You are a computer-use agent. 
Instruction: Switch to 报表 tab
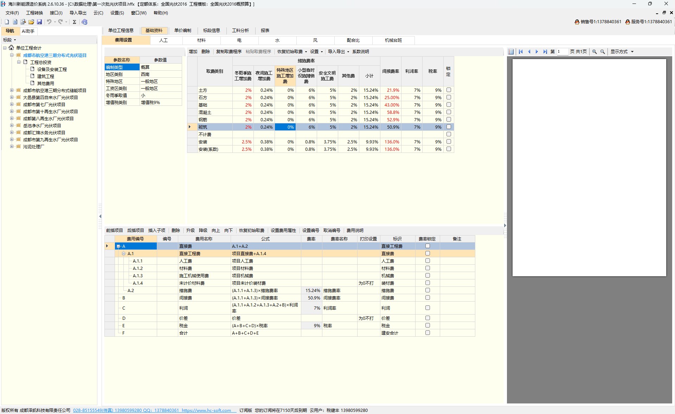click(x=265, y=31)
